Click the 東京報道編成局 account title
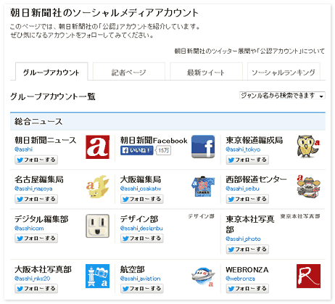The height and width of the screenshot is (304, 335). (255, 140)
